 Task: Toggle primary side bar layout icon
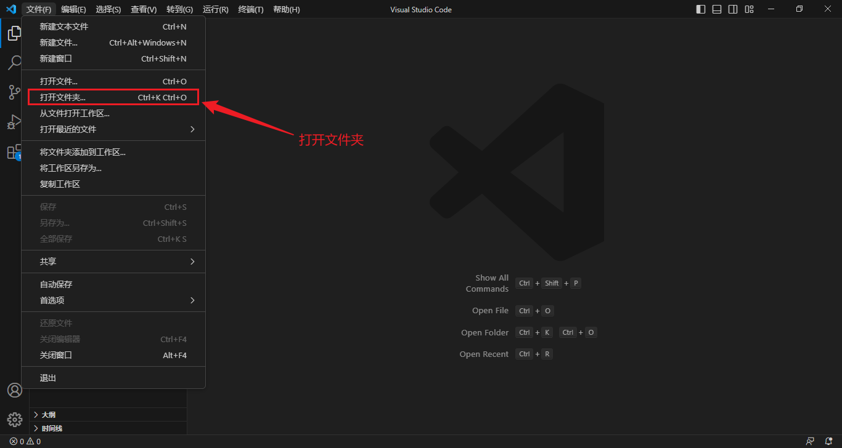[701, 9]
